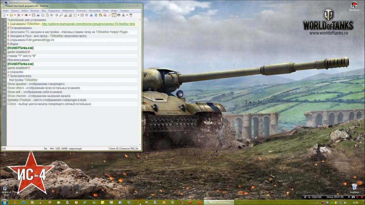Stop recording with Bandicam red square button
This screenshot has width=365, height=205.
tap(362, 197)
